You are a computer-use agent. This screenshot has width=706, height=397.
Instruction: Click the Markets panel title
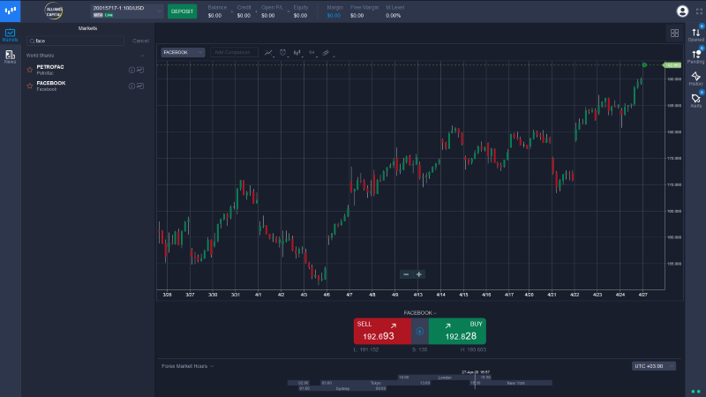click(87, 28)
